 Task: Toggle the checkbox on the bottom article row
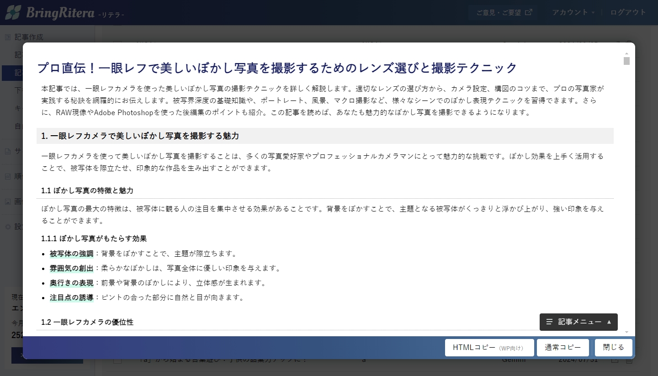[x=117, y=360]
